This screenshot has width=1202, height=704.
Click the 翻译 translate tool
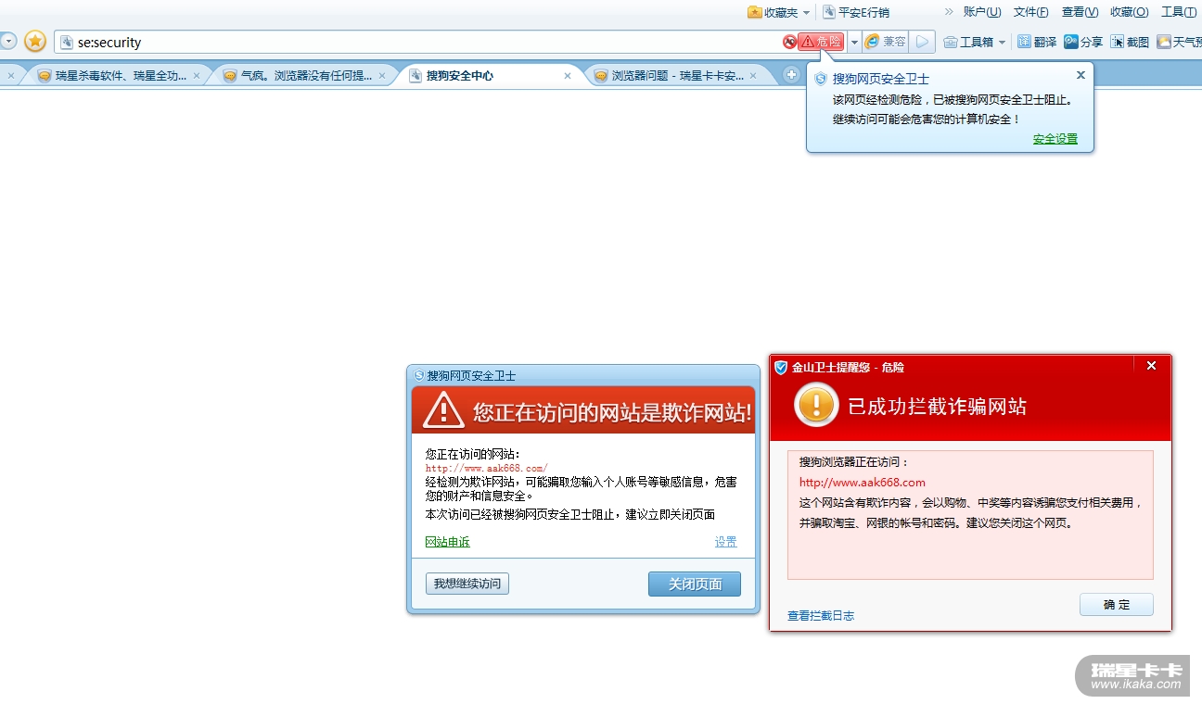[1037, 42]
